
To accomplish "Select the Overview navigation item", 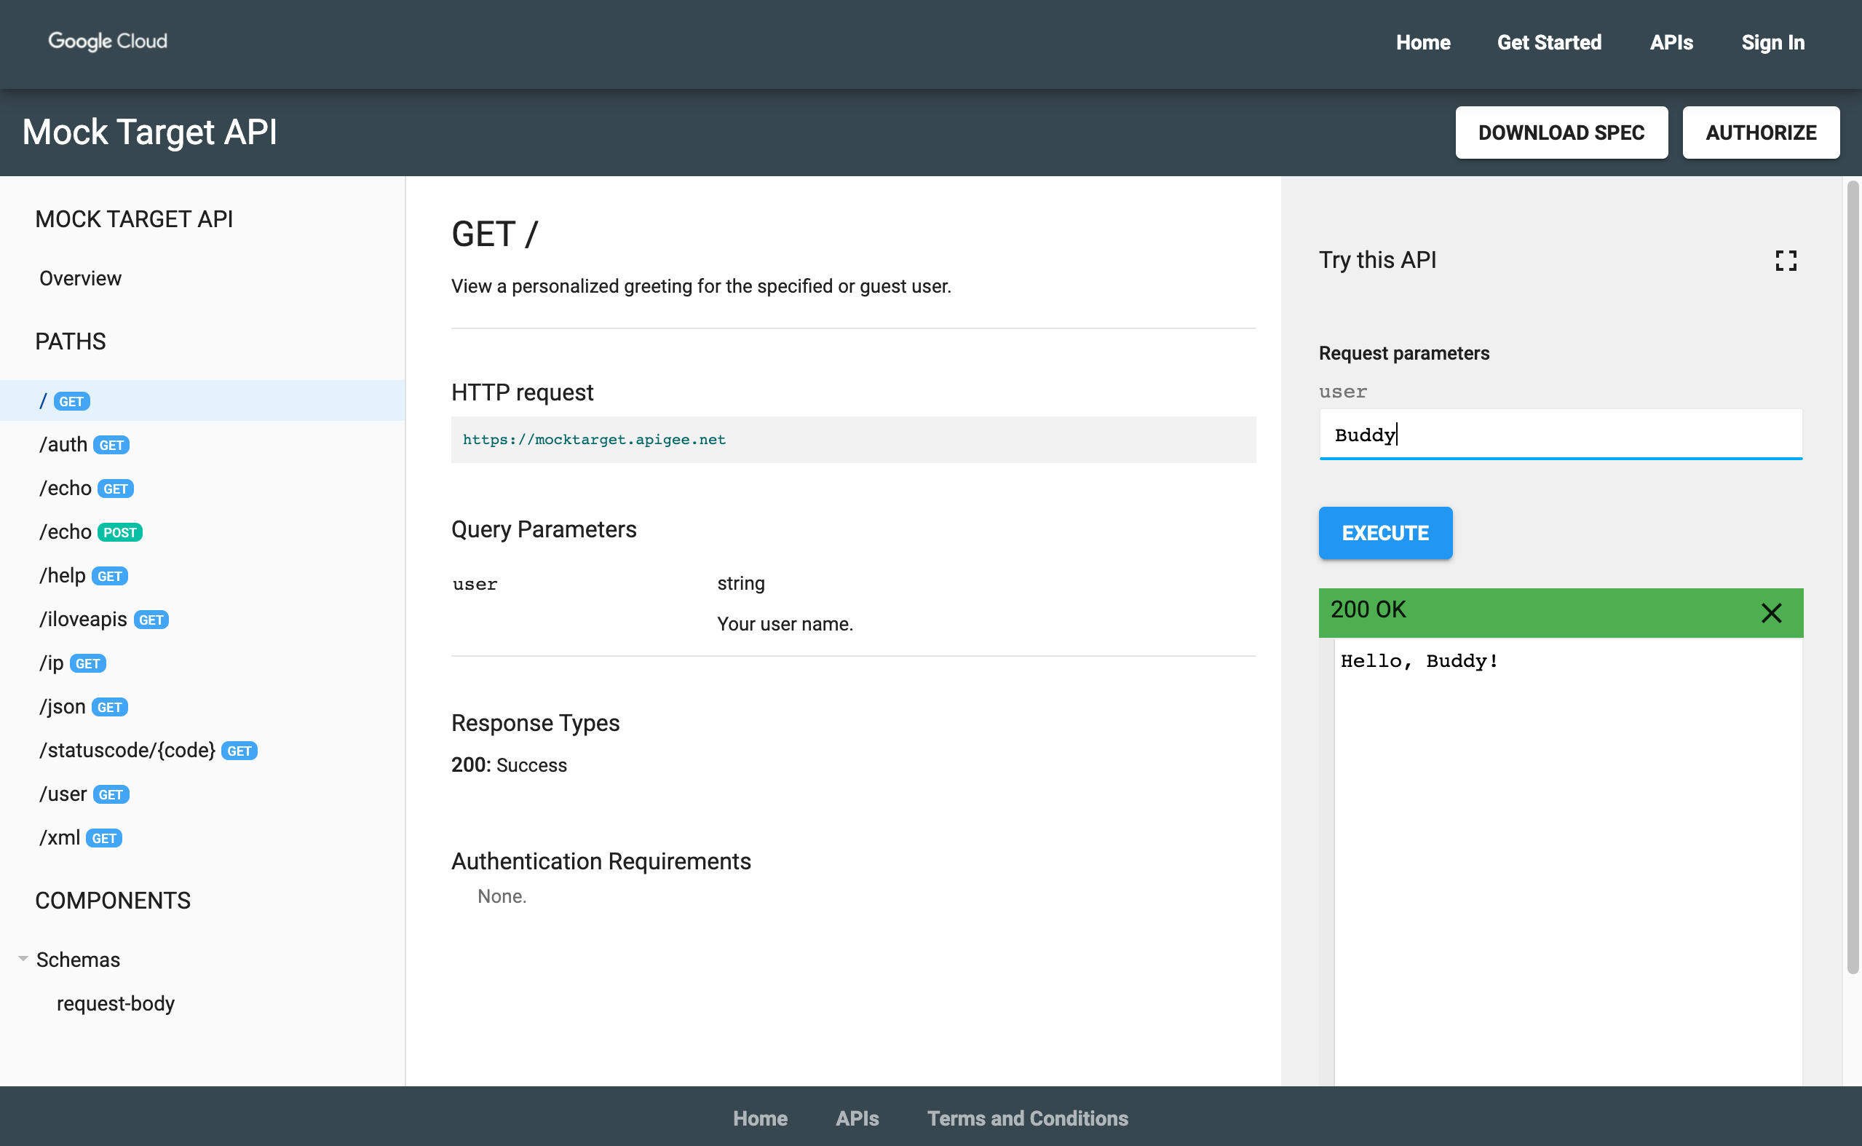I will pyautogui.click(x=80, y=278).
